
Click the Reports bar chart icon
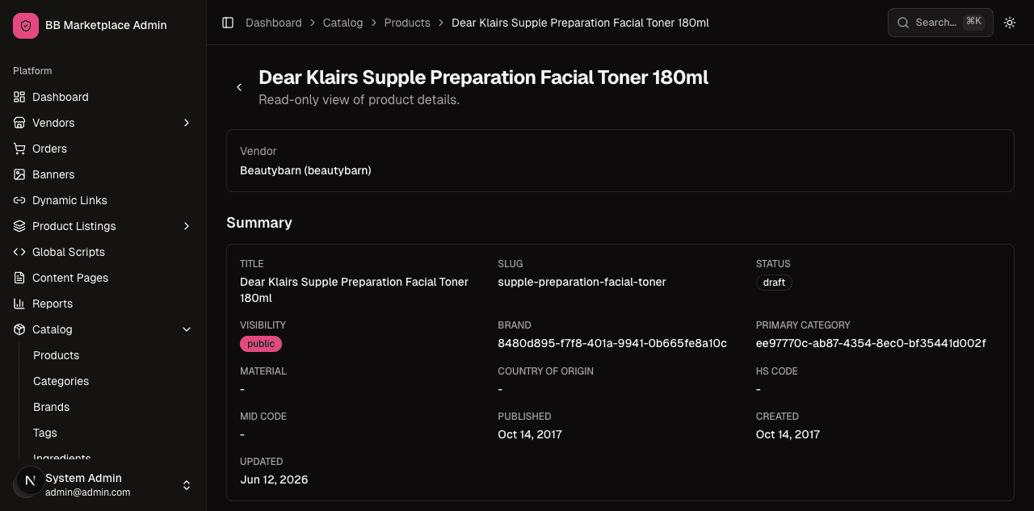coord(19,304)
